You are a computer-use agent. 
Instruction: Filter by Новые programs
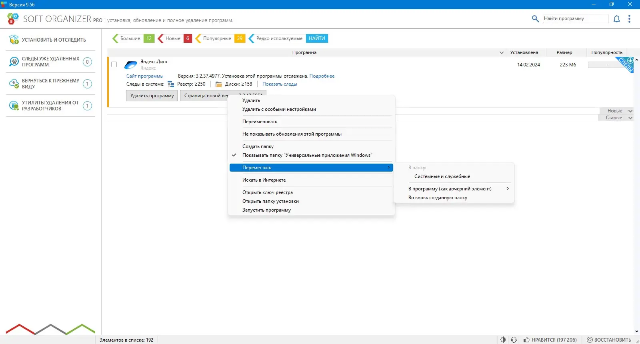coord(175,38)
